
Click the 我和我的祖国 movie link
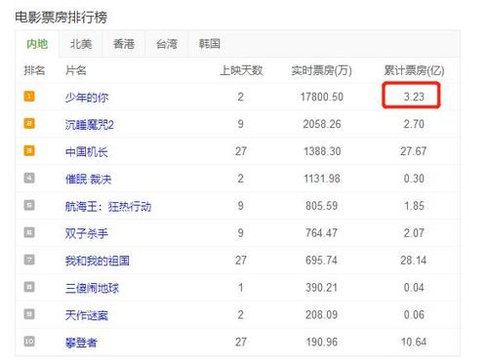[x=98, y=261]
